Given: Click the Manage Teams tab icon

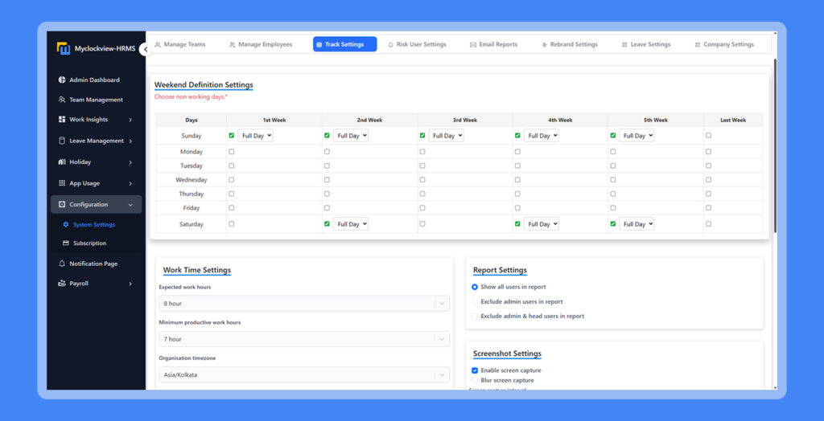Looking at the screenshot, I should tap(158, 45).
